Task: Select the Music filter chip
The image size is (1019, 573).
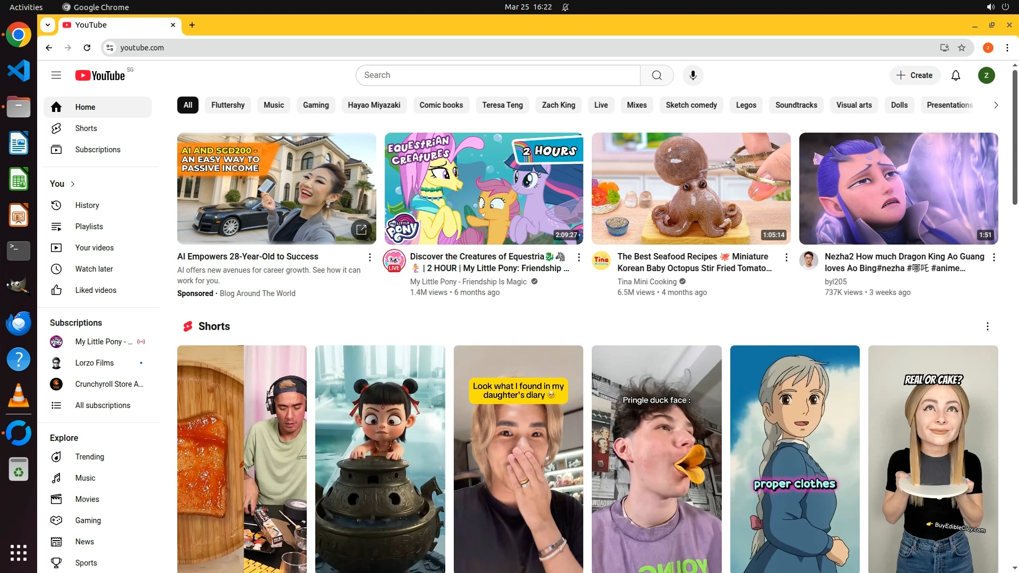Action: click(273, 105)
